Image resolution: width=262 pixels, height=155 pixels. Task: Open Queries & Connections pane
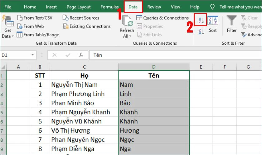pyautogui.click(x=163, y=18)
